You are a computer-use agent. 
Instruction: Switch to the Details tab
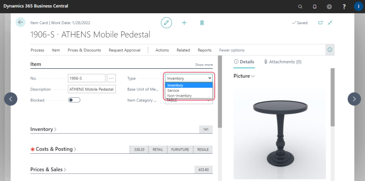[x=244, y=62]
